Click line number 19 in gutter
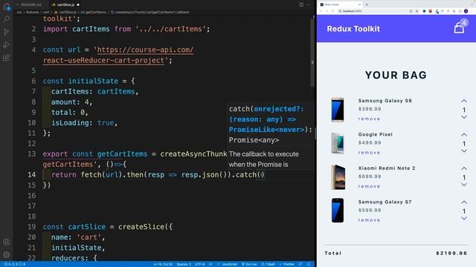 coord(31,227)
